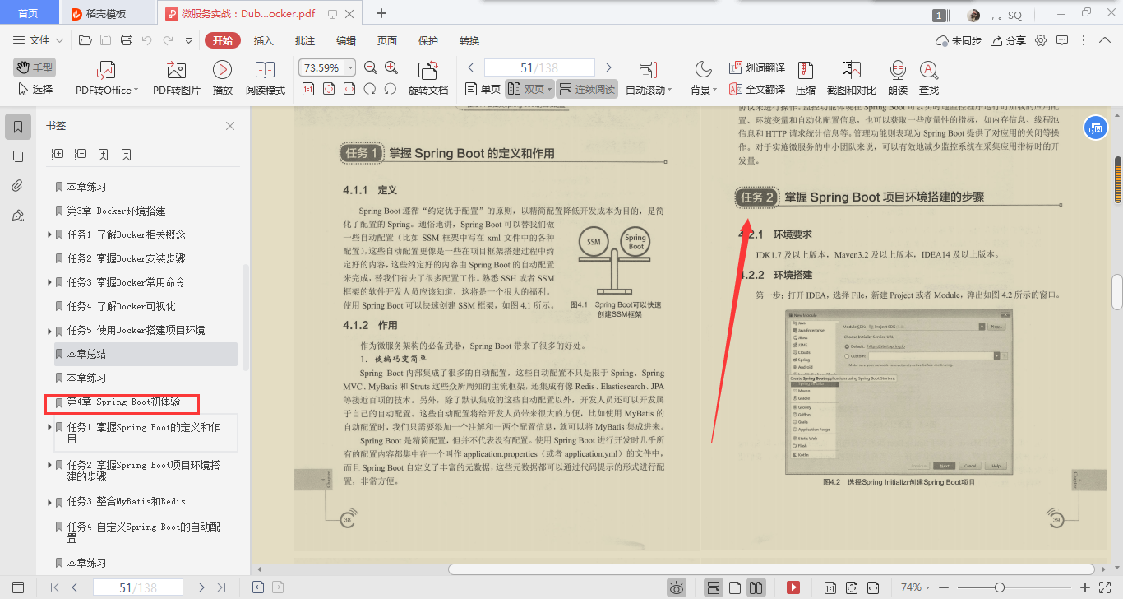Image resolution: width=1123 pixels, height=599 pixels.
Task: Switch to the 插入 ribbon tab
Action: point(264,40)
